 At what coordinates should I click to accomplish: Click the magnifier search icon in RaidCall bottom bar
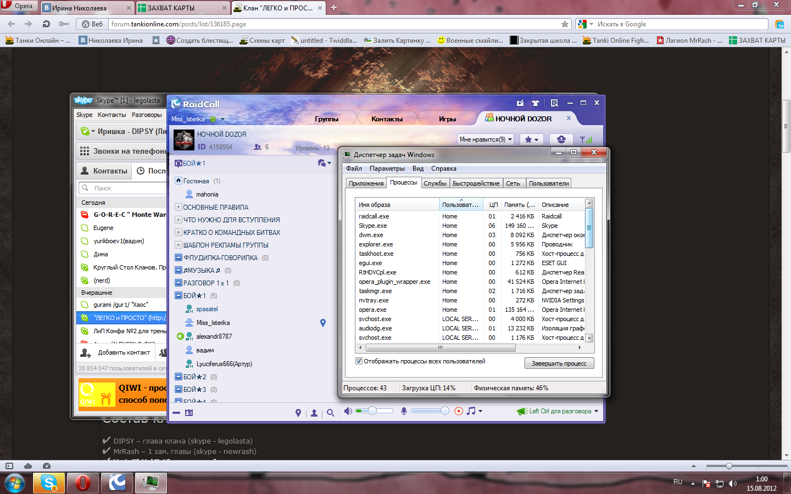point(330,413)
